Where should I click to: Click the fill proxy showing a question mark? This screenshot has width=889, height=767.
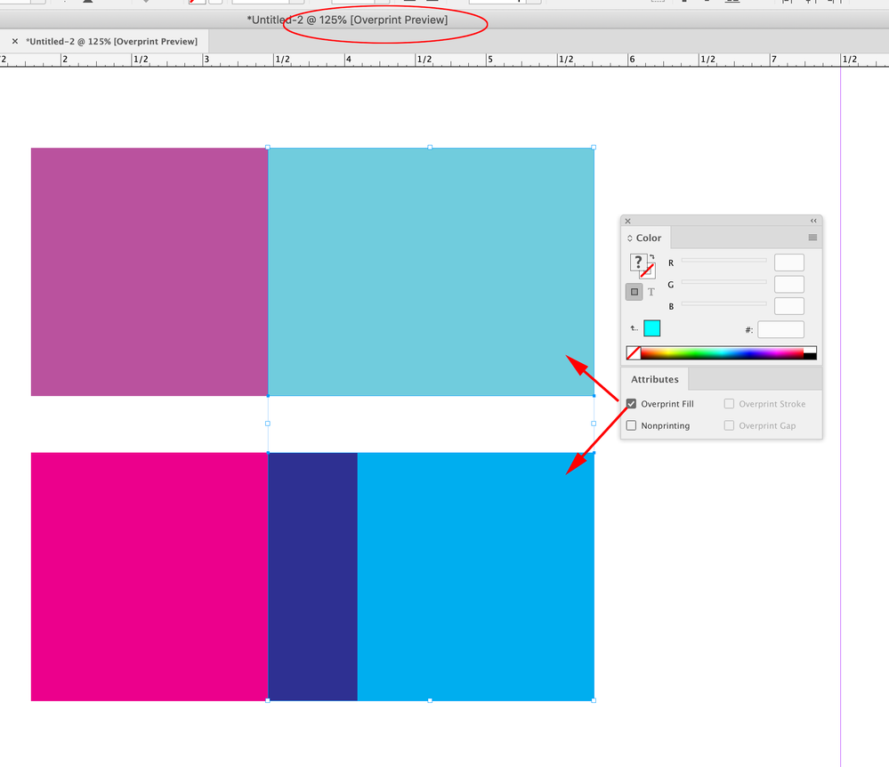[639, 262]
